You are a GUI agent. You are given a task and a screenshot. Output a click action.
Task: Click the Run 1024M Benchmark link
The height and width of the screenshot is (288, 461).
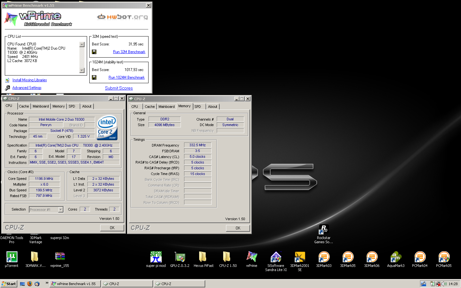[x=126, y=77]
